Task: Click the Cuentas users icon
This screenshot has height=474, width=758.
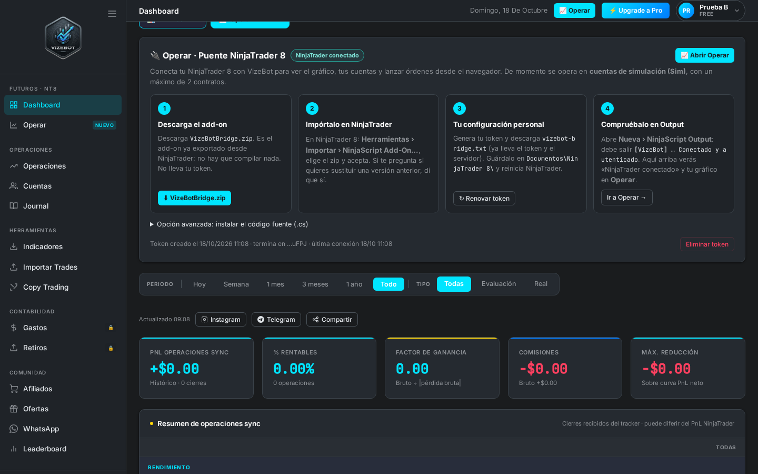Action: [x=14, y=186]
